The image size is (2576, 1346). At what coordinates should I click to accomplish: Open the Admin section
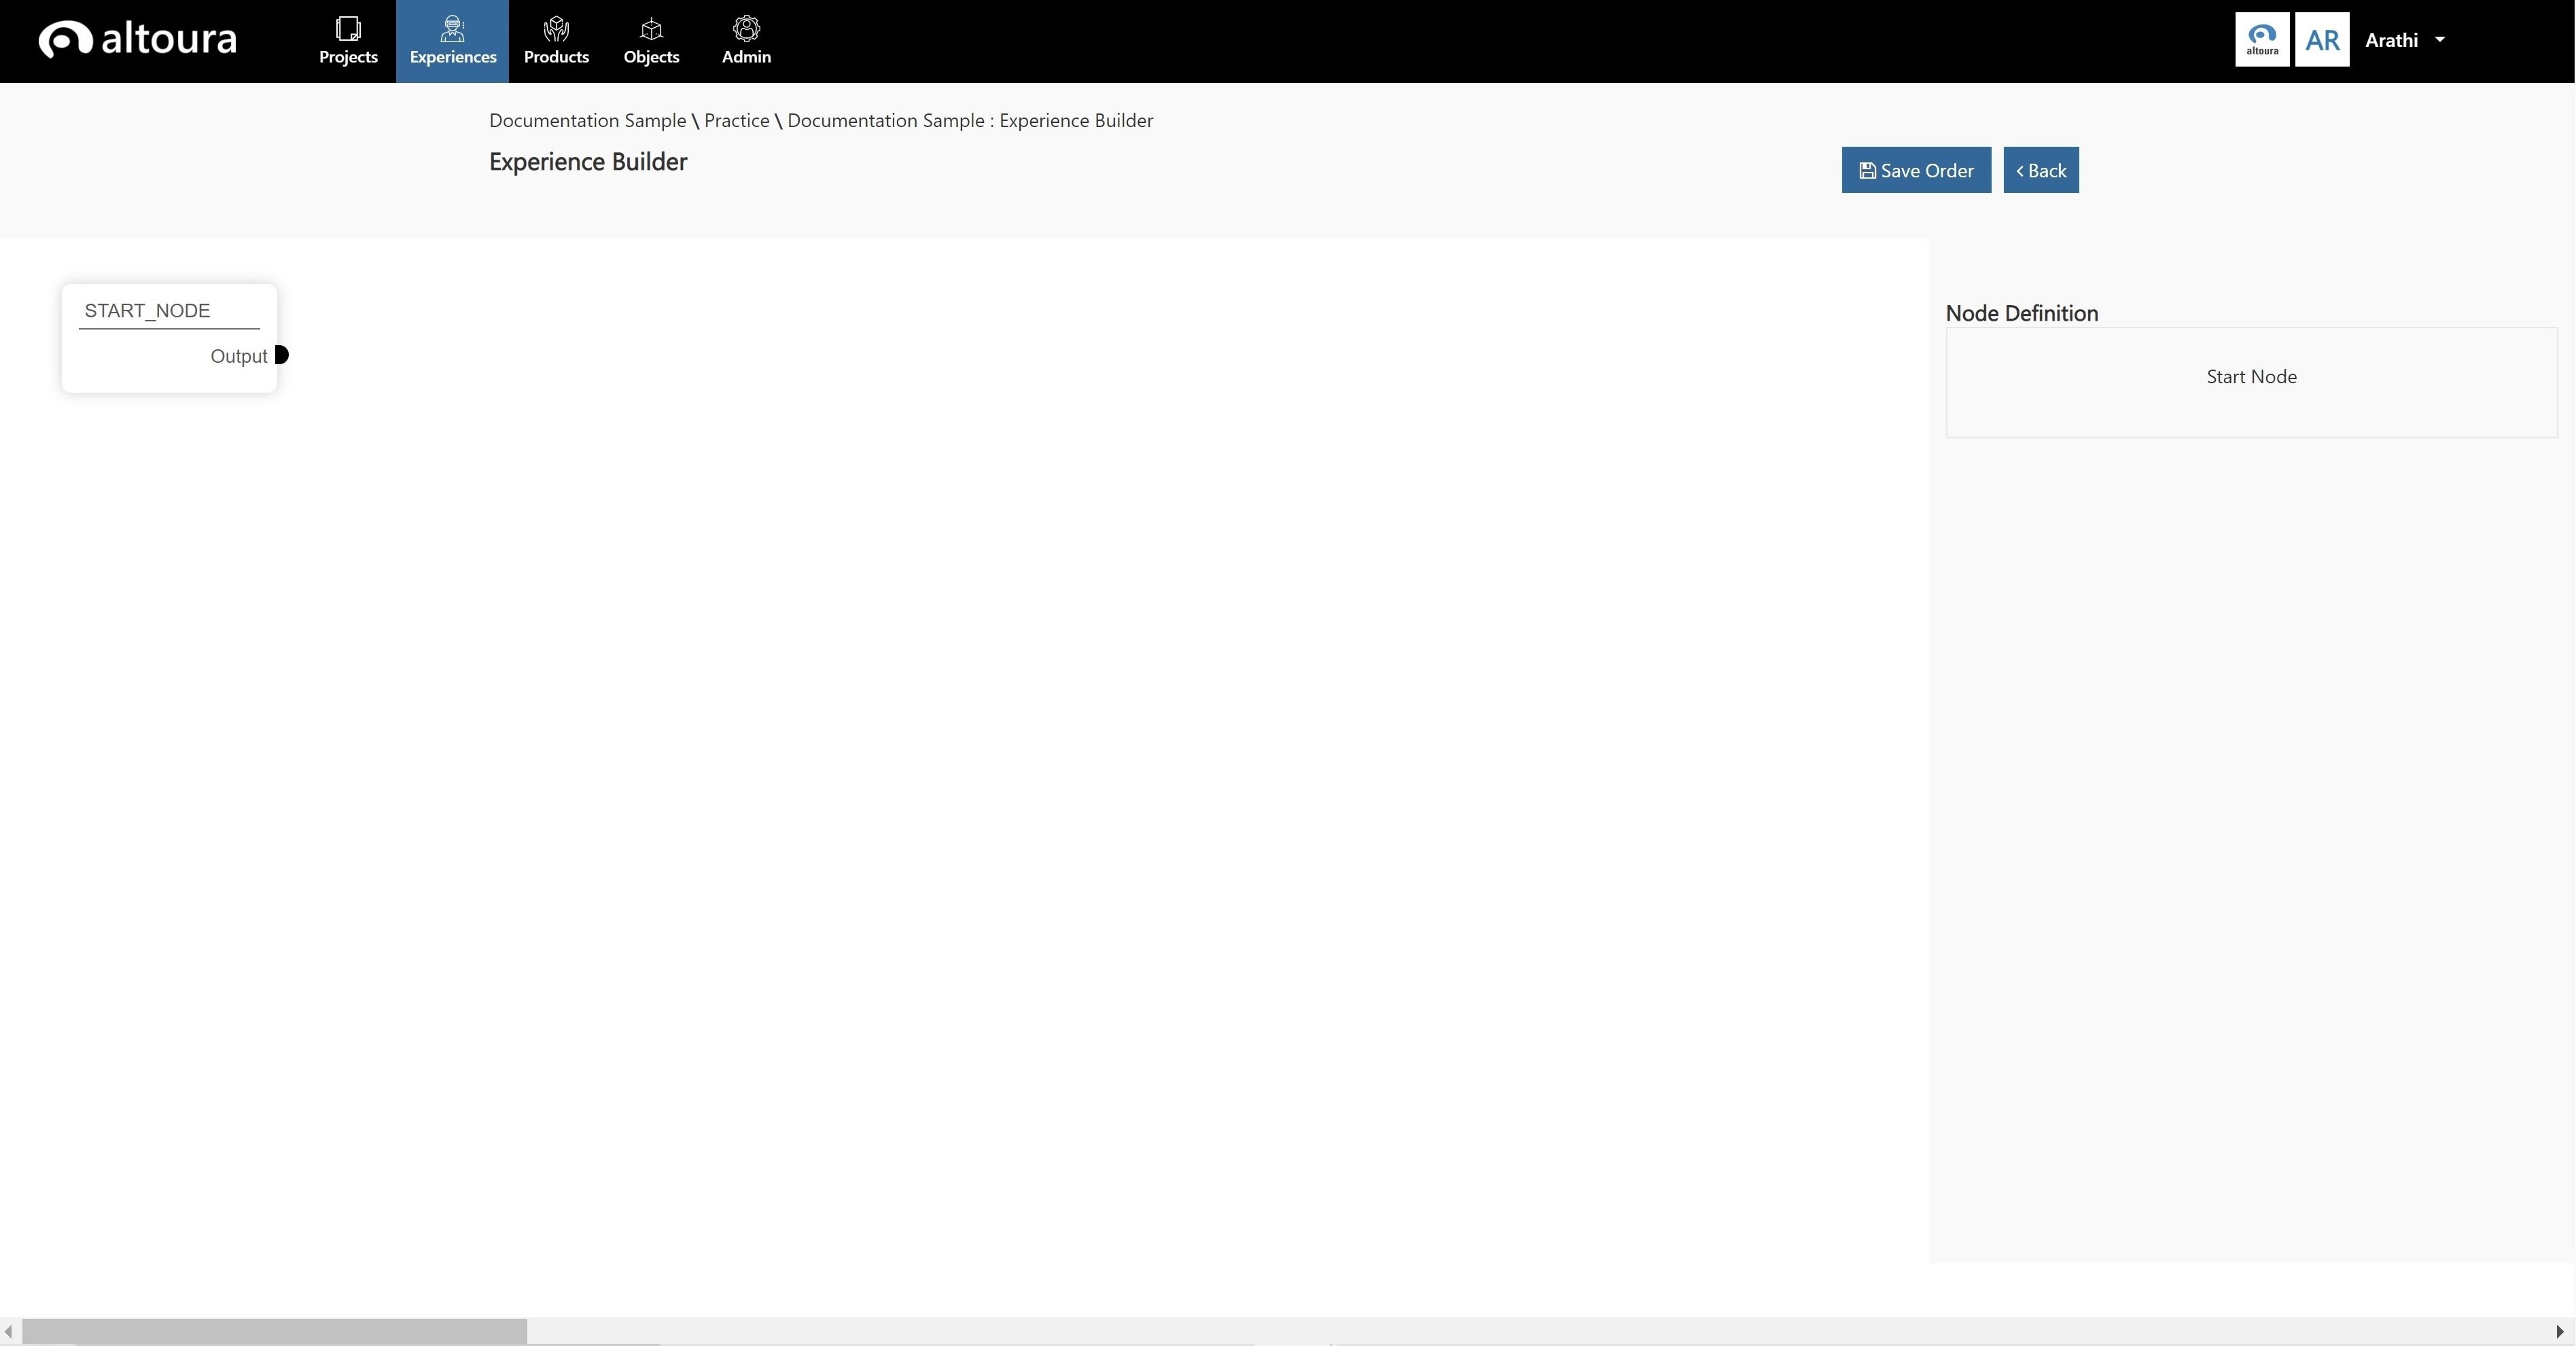pyautogui.click(x=746, y=41)
